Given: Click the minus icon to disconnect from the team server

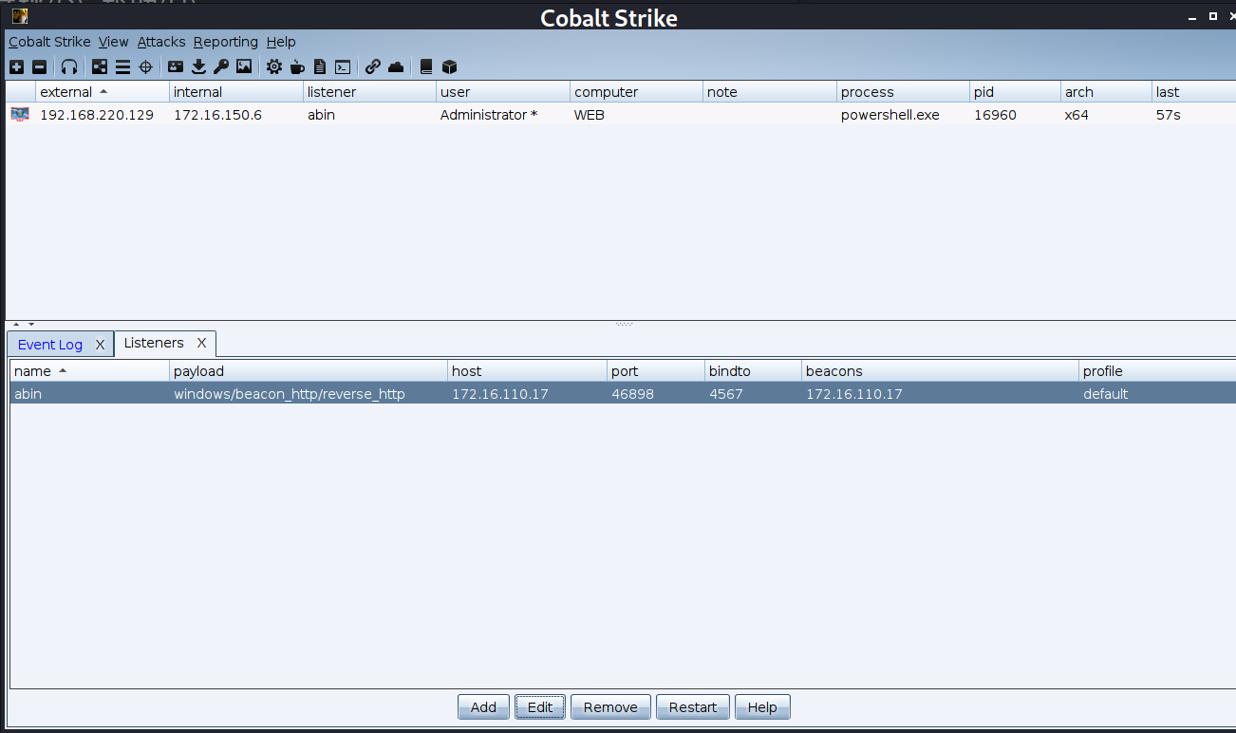Looking at the screenshot, I should (x=39, y=66).
